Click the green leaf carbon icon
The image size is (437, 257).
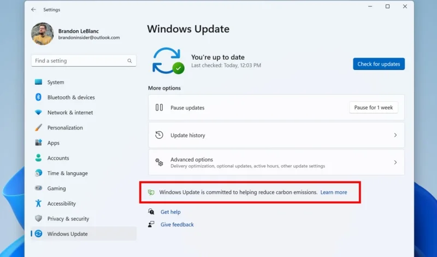(151, 192)
